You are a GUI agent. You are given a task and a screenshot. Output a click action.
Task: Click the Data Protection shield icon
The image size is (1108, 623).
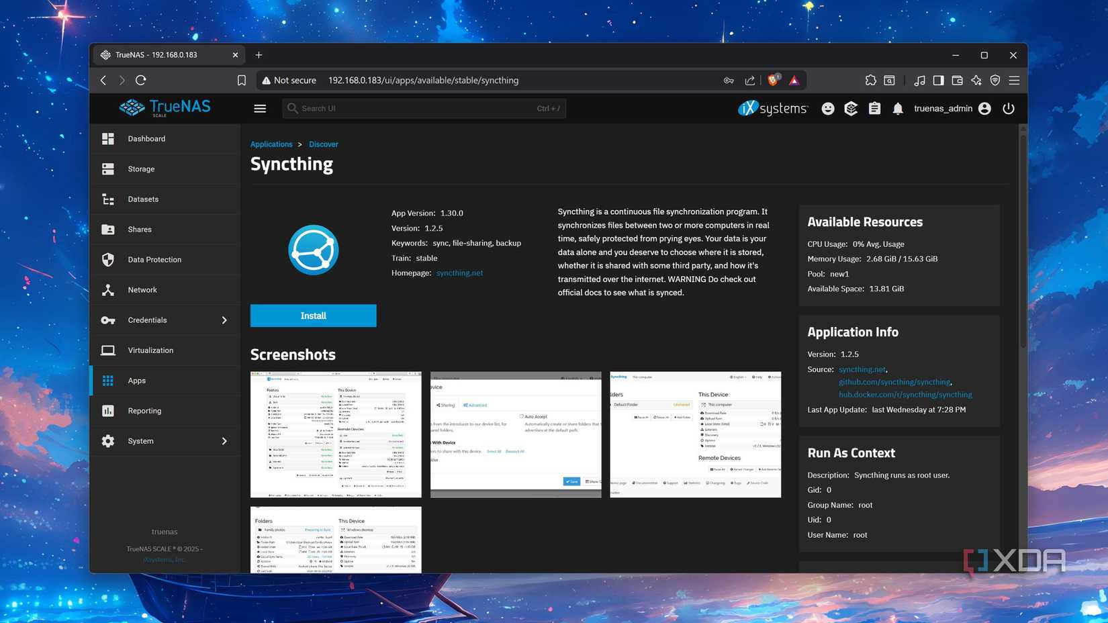click(108, 259)
